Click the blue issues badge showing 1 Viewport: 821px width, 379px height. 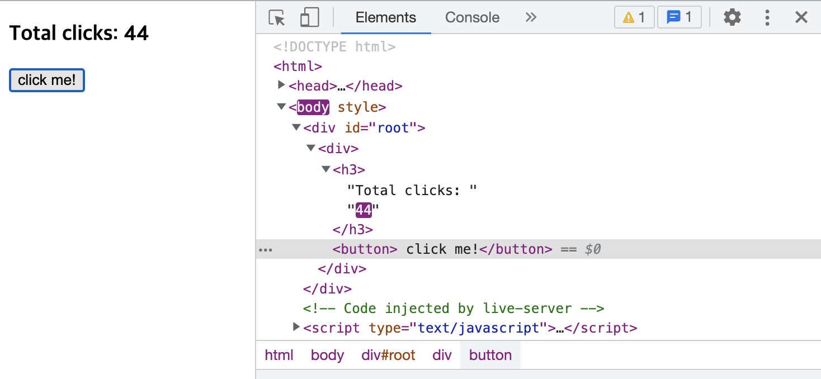[x=680, y=17]
